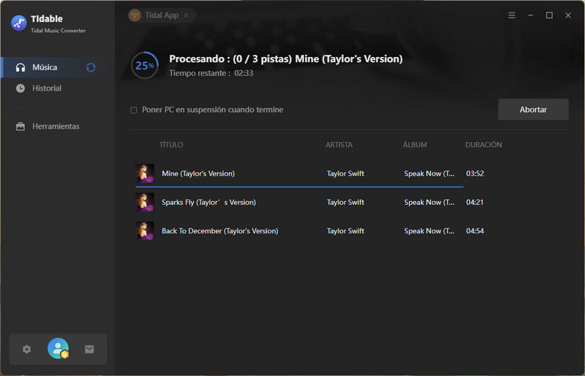Open the mail feedback envelope icon
This screenshot has width=585, height=376.
pos(89,349)
